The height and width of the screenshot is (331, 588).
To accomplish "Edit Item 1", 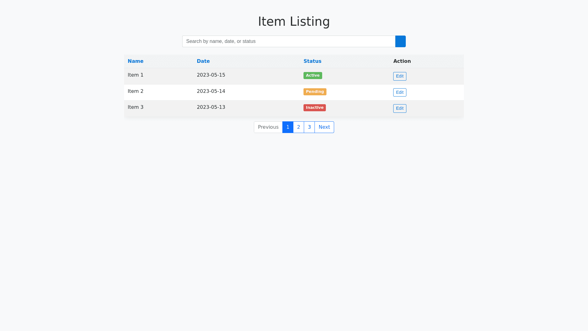I will coord(399,76).
